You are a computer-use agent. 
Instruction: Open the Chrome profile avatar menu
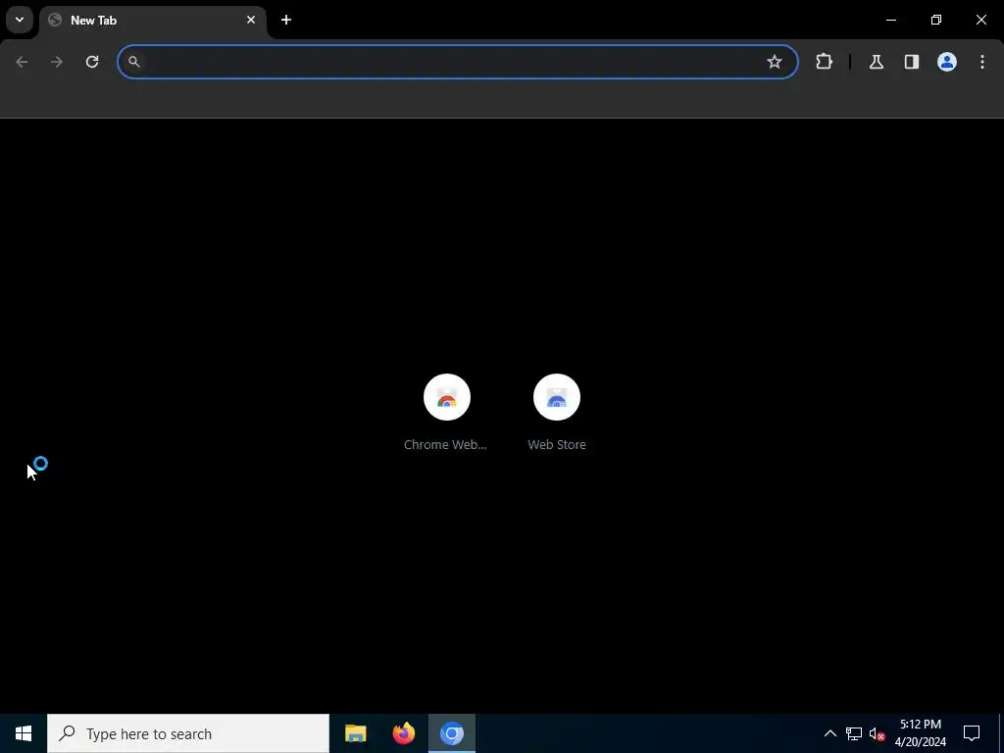(947, 62)
